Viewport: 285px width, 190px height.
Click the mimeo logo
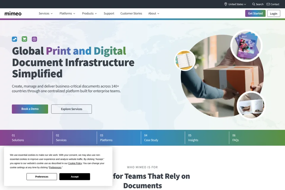coord(13,13)
